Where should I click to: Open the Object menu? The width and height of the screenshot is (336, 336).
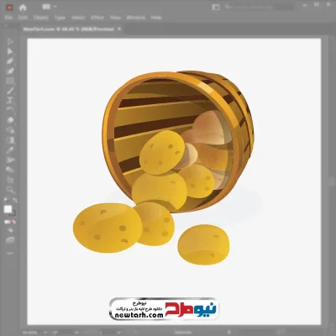click(41, 18)
